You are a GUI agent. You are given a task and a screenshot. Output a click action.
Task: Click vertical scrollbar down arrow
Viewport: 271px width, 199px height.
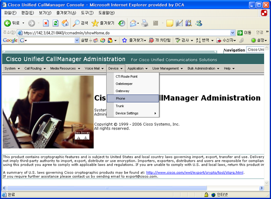[266, 183]
